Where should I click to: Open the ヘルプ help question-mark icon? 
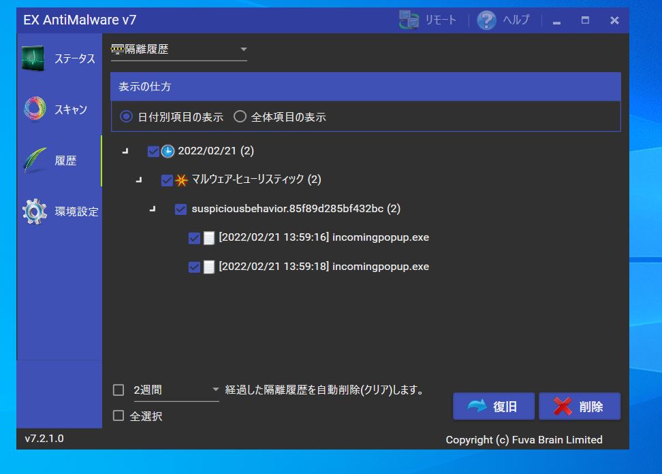486,20
